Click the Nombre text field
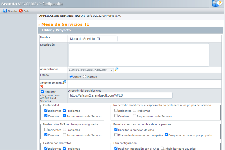 click(93, 39)
